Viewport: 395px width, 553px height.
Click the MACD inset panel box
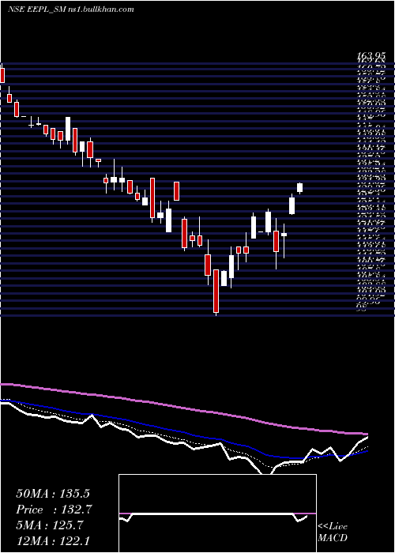point(217,513)
